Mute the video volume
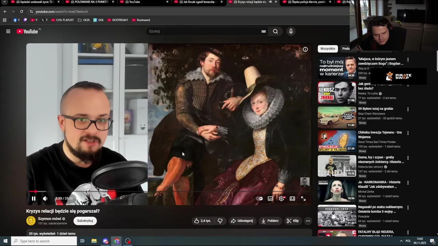438x246 pixels. pos(45,199)
